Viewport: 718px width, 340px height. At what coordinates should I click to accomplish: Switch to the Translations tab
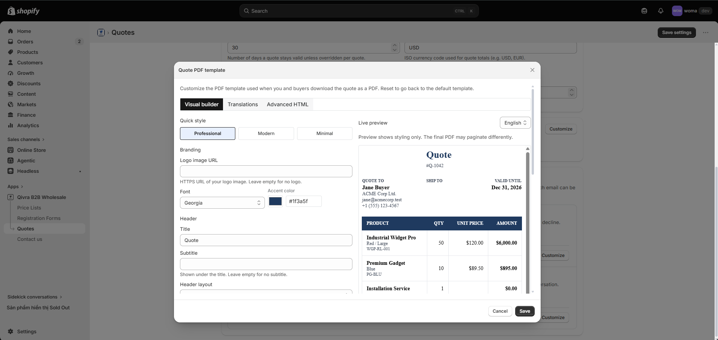[x=243, y=104]
